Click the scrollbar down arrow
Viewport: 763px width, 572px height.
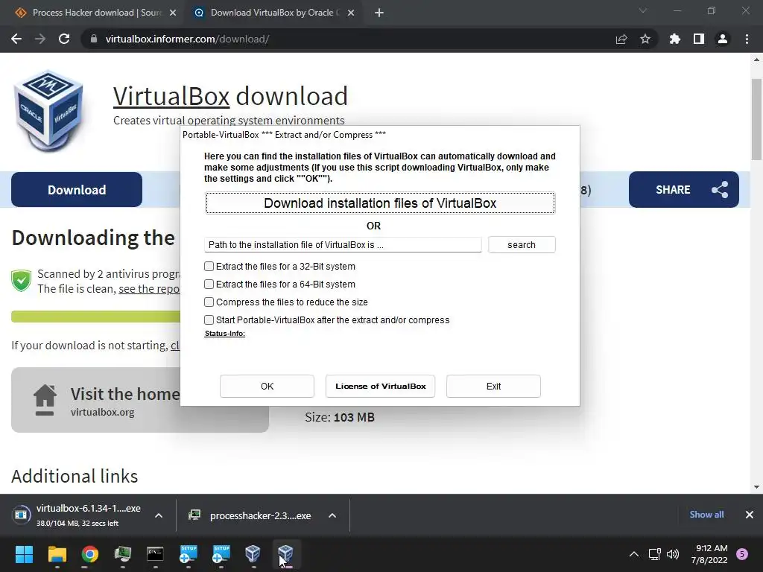point(756,487)
